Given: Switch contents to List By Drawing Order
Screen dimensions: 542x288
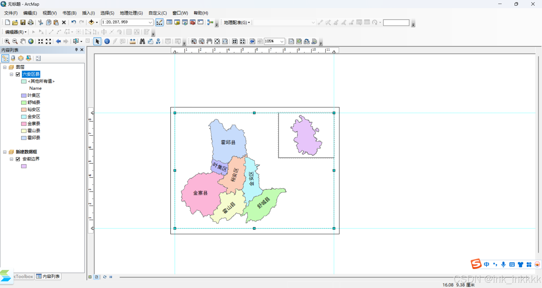Looking at the screenshot, I should [x=5, y=58].
